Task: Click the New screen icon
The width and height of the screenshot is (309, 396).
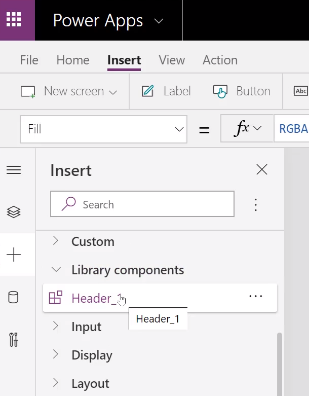Action: 28,92
